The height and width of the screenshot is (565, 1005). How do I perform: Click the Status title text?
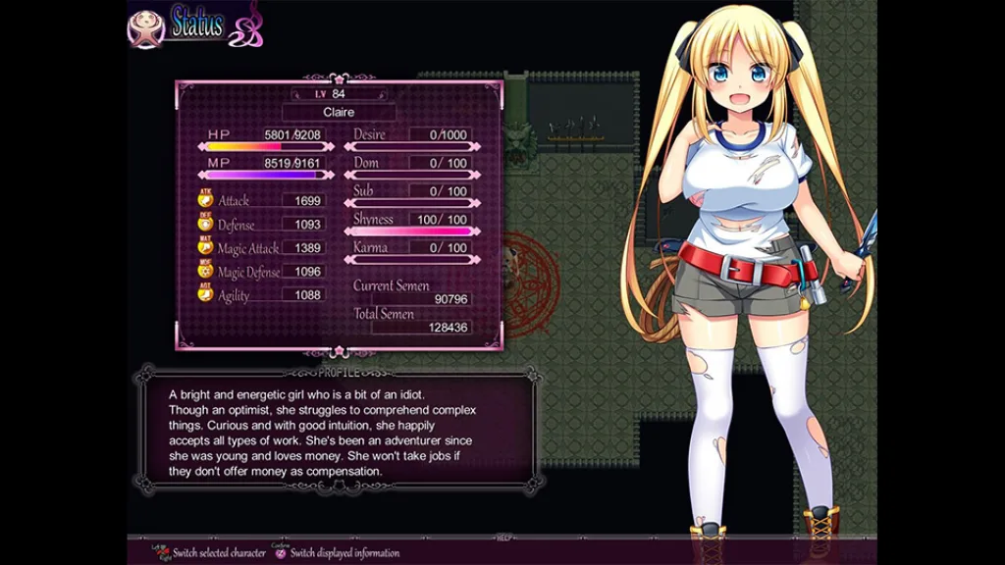(x=197, y=24)
